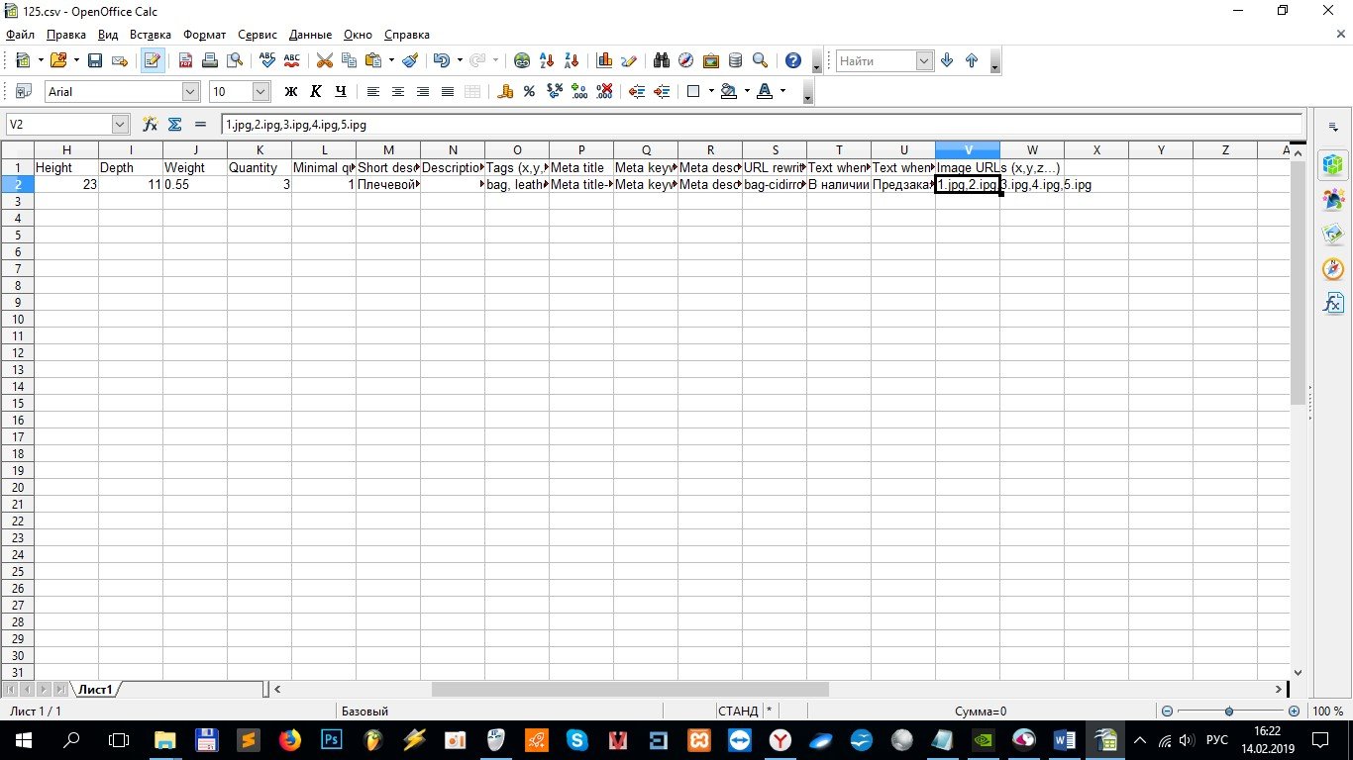Open the Properties deck in the sidebar

pos(1333,164)
